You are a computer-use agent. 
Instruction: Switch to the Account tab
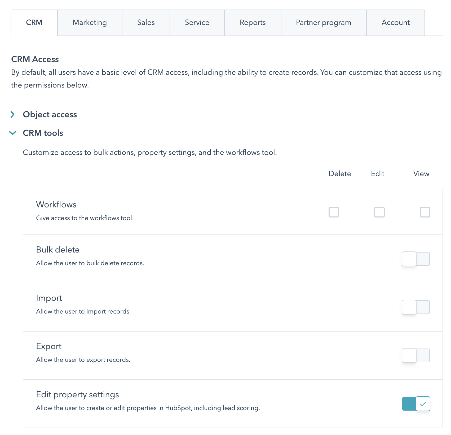[x=395, y=23]
